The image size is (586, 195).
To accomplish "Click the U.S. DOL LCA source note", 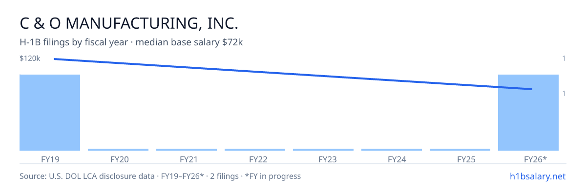I will [x=160, y=176].
